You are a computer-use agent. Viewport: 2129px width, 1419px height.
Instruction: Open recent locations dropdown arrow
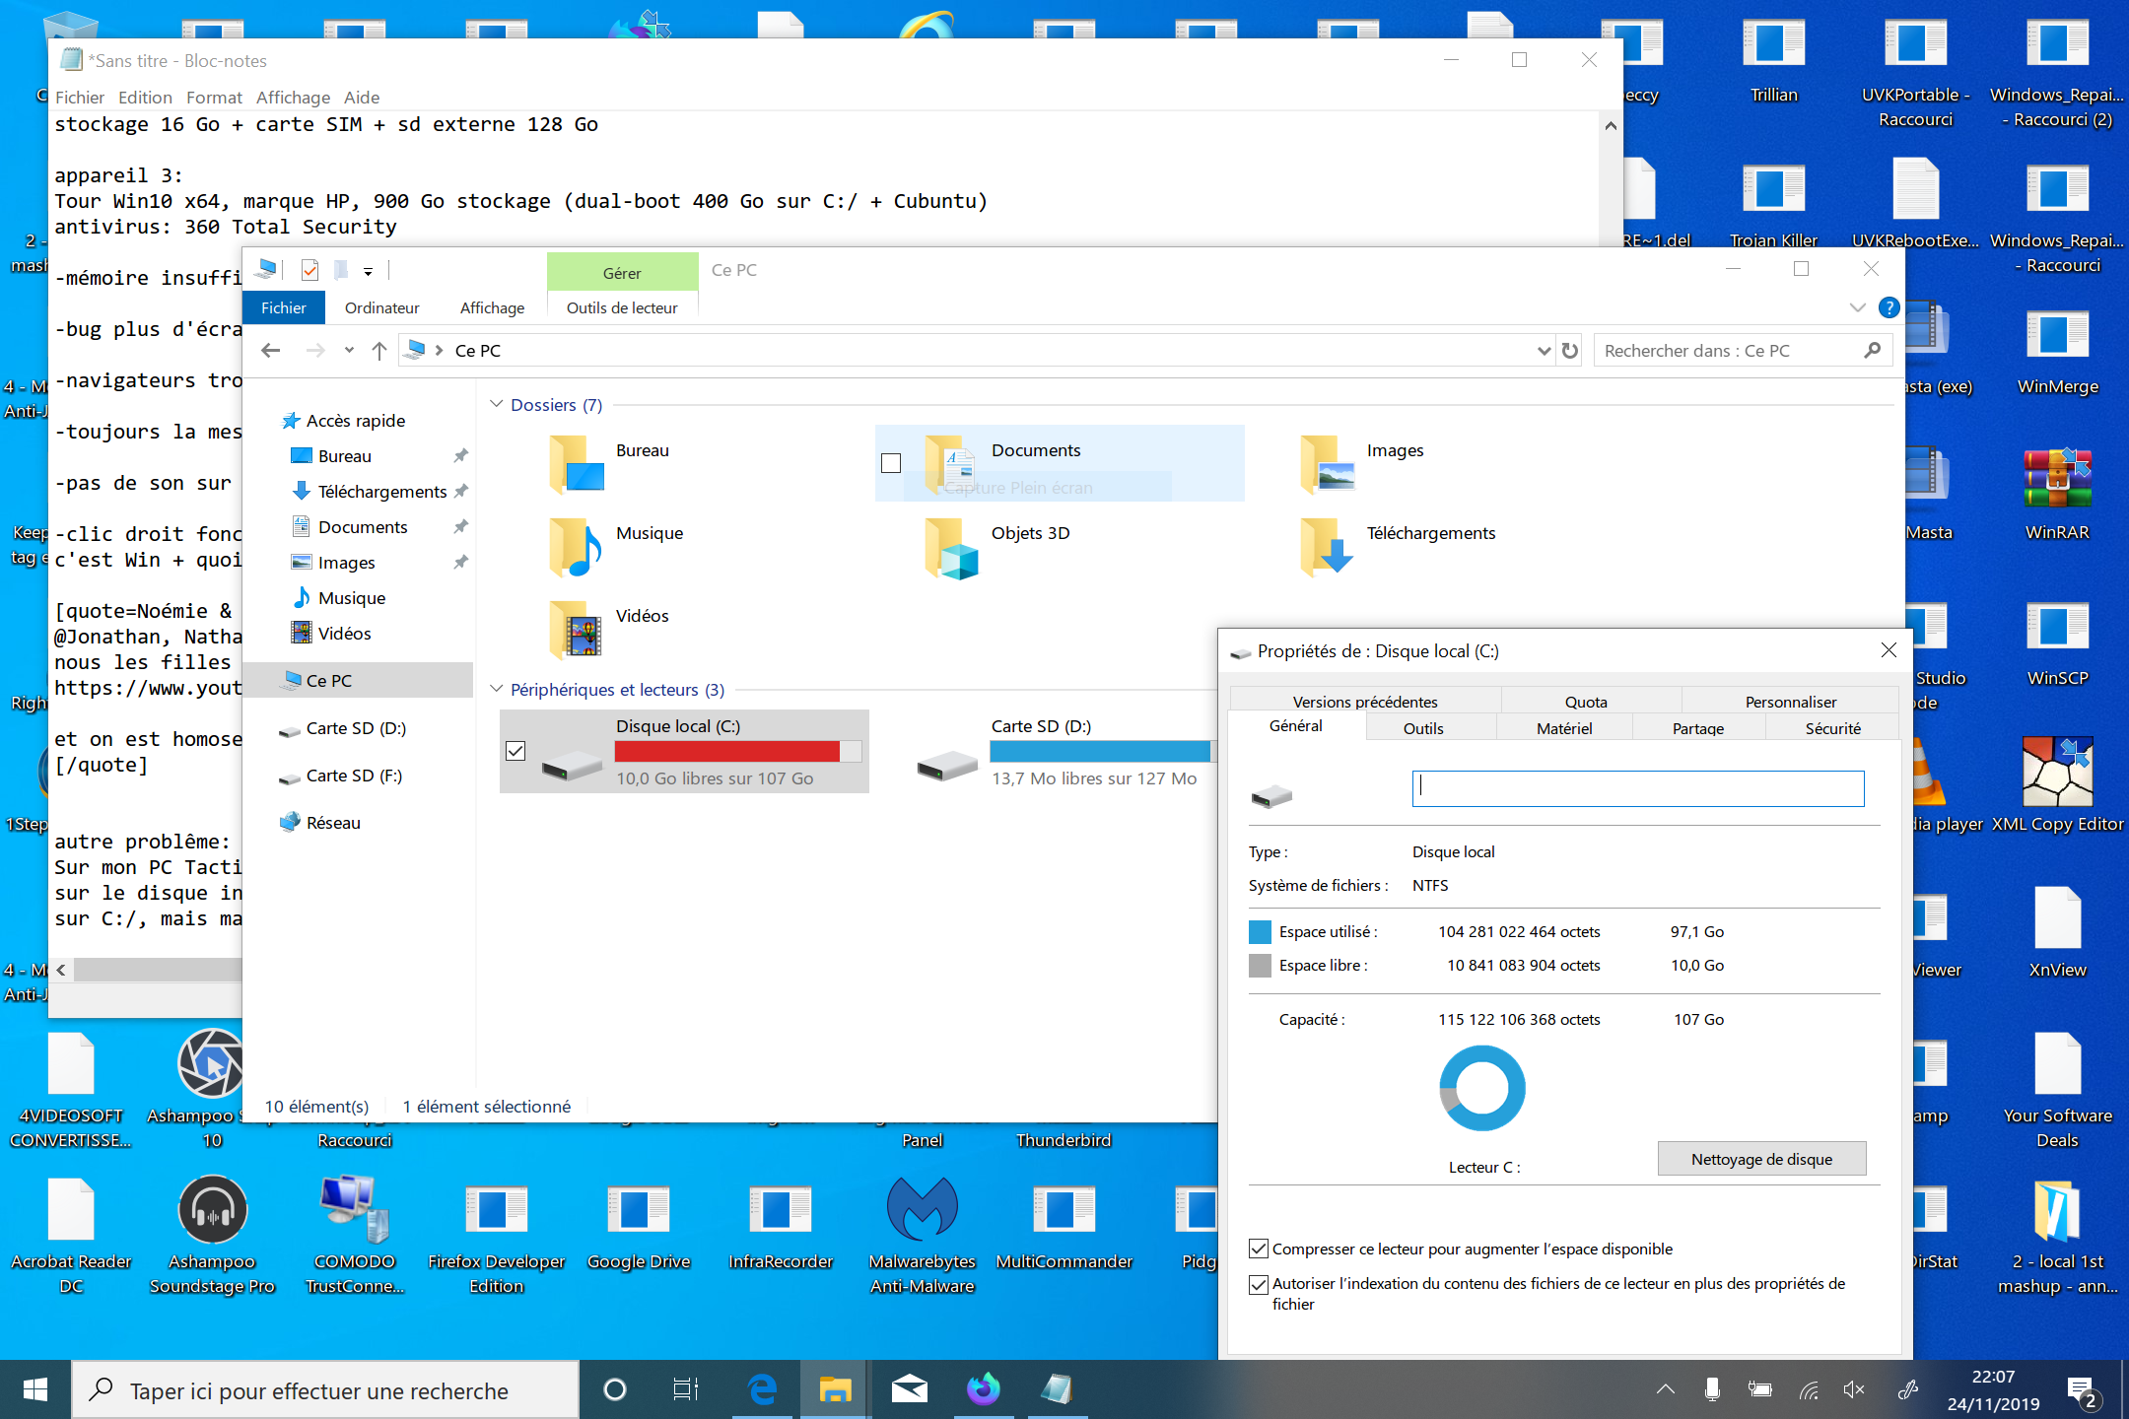[x=349, y=351]
